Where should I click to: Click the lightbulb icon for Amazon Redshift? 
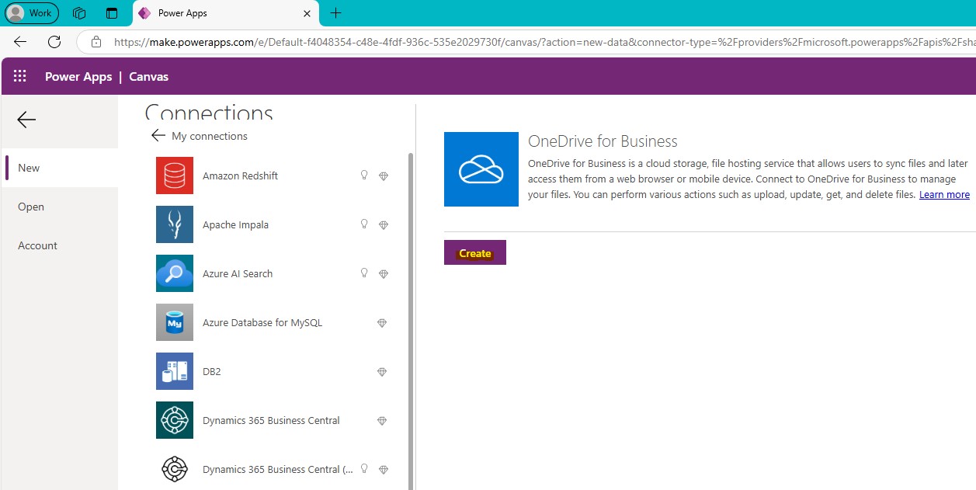pos(364,175)
